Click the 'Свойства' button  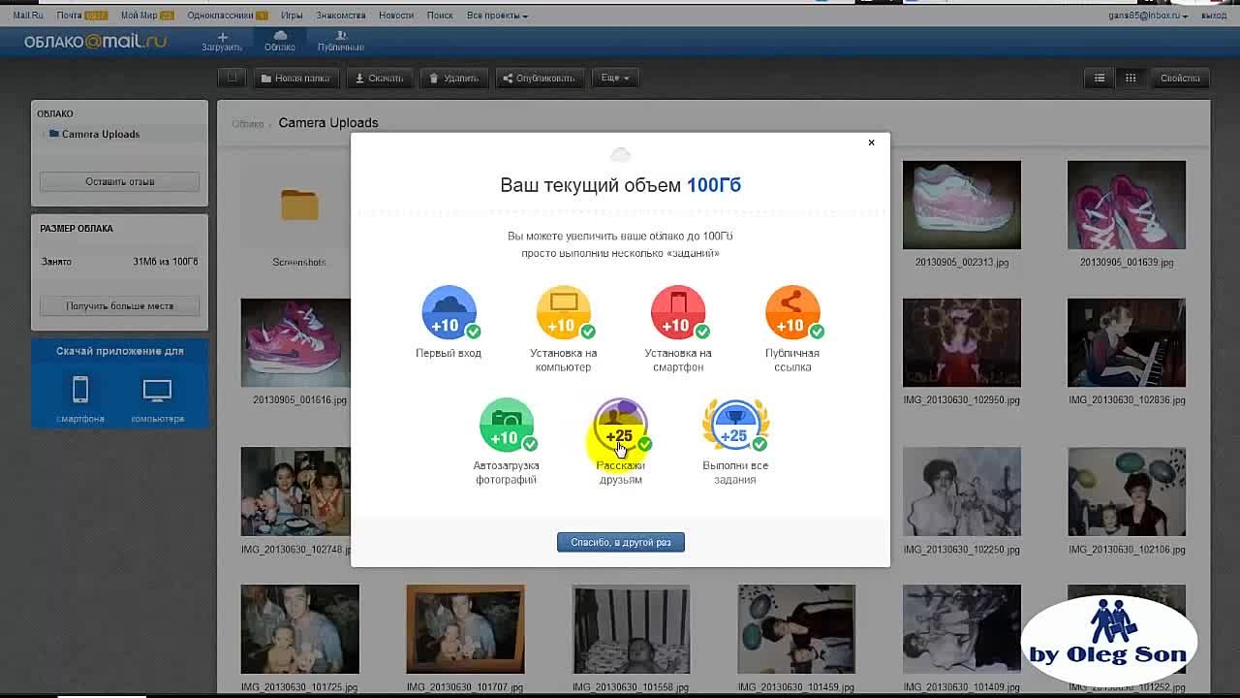1180,78
